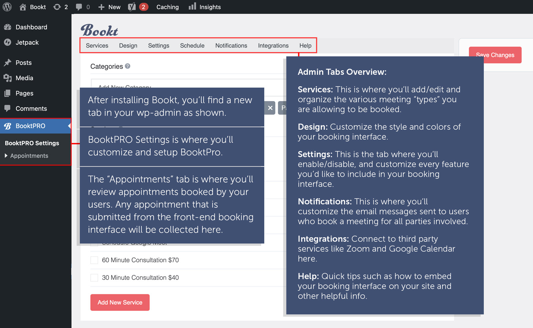
Task: Open the WordPress logo menu
Action: pyautogui.click(x=7, y=7)
